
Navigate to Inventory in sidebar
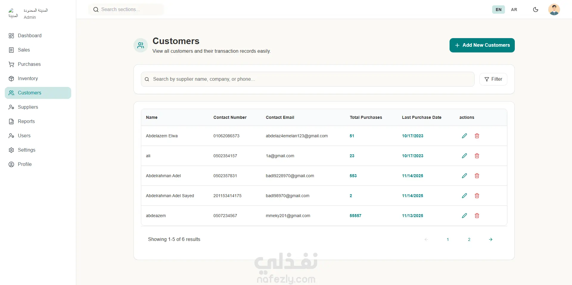coord(28,79)
